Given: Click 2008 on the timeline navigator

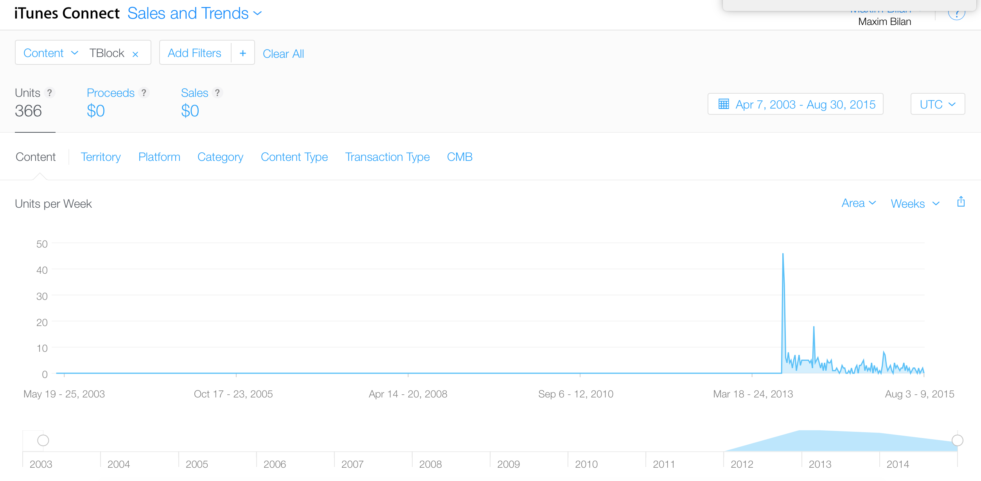Looking at the screenshot, I should click(x=430, y=464).
